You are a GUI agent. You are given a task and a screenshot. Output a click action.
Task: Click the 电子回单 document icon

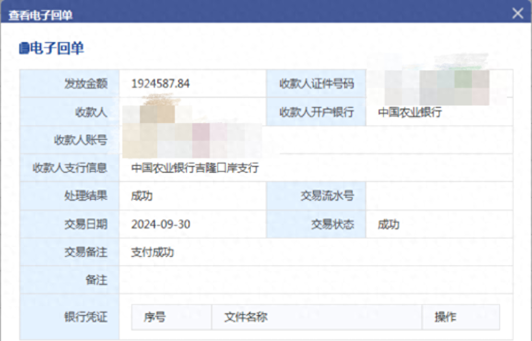tap(24, 48)
